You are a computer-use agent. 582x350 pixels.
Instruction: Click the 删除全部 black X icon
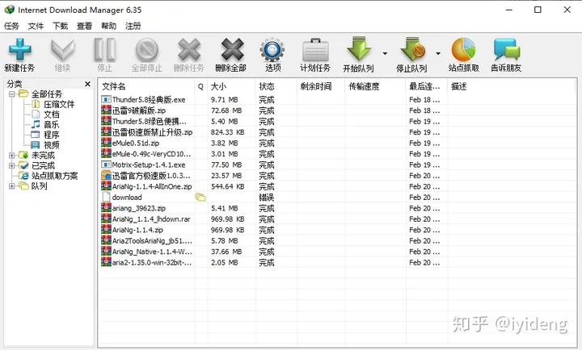(232, 50)
